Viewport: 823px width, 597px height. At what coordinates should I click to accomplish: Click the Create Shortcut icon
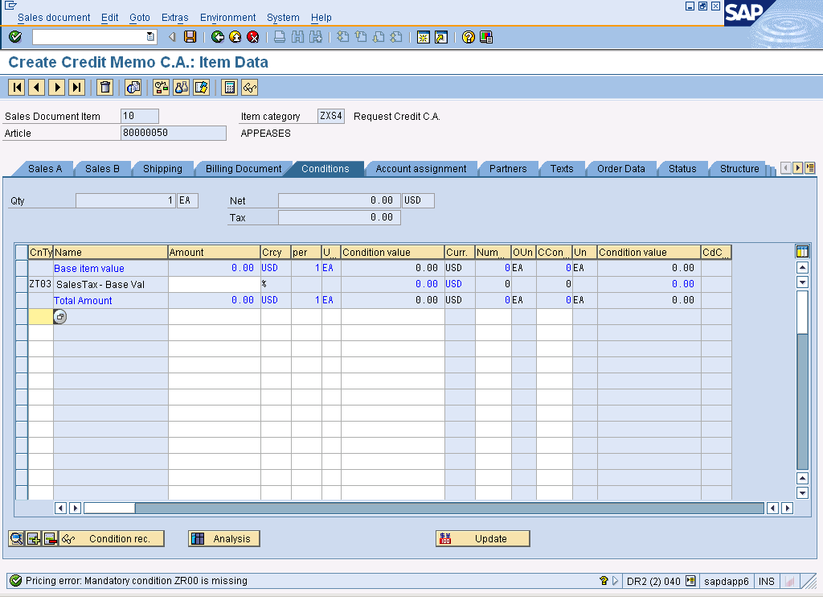441,37
